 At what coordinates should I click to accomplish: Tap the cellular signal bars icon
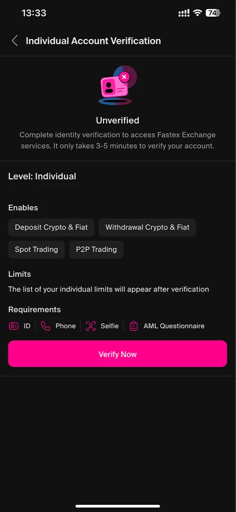184,13
